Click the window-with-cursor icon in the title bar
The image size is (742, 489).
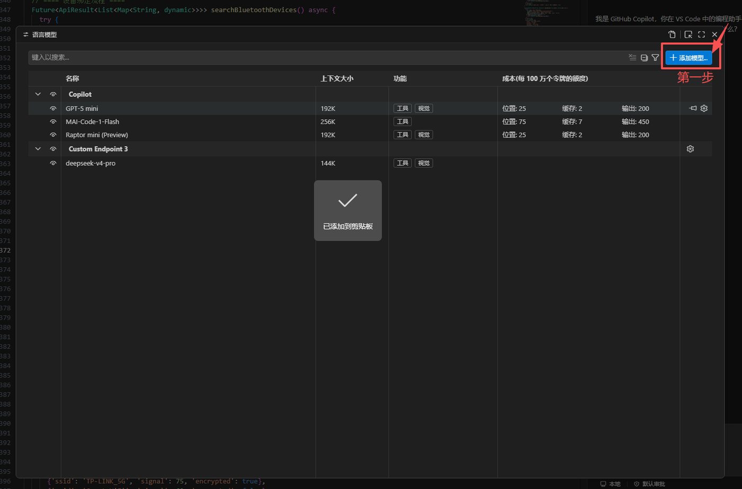click(x=688, y=34)
